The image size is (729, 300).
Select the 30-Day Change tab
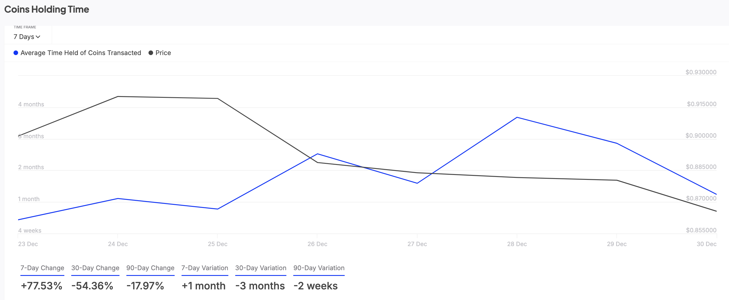(95, 268)
